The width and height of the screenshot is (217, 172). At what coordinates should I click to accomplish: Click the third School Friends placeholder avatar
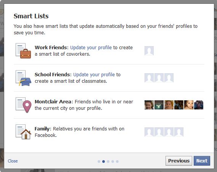(169, 78)
